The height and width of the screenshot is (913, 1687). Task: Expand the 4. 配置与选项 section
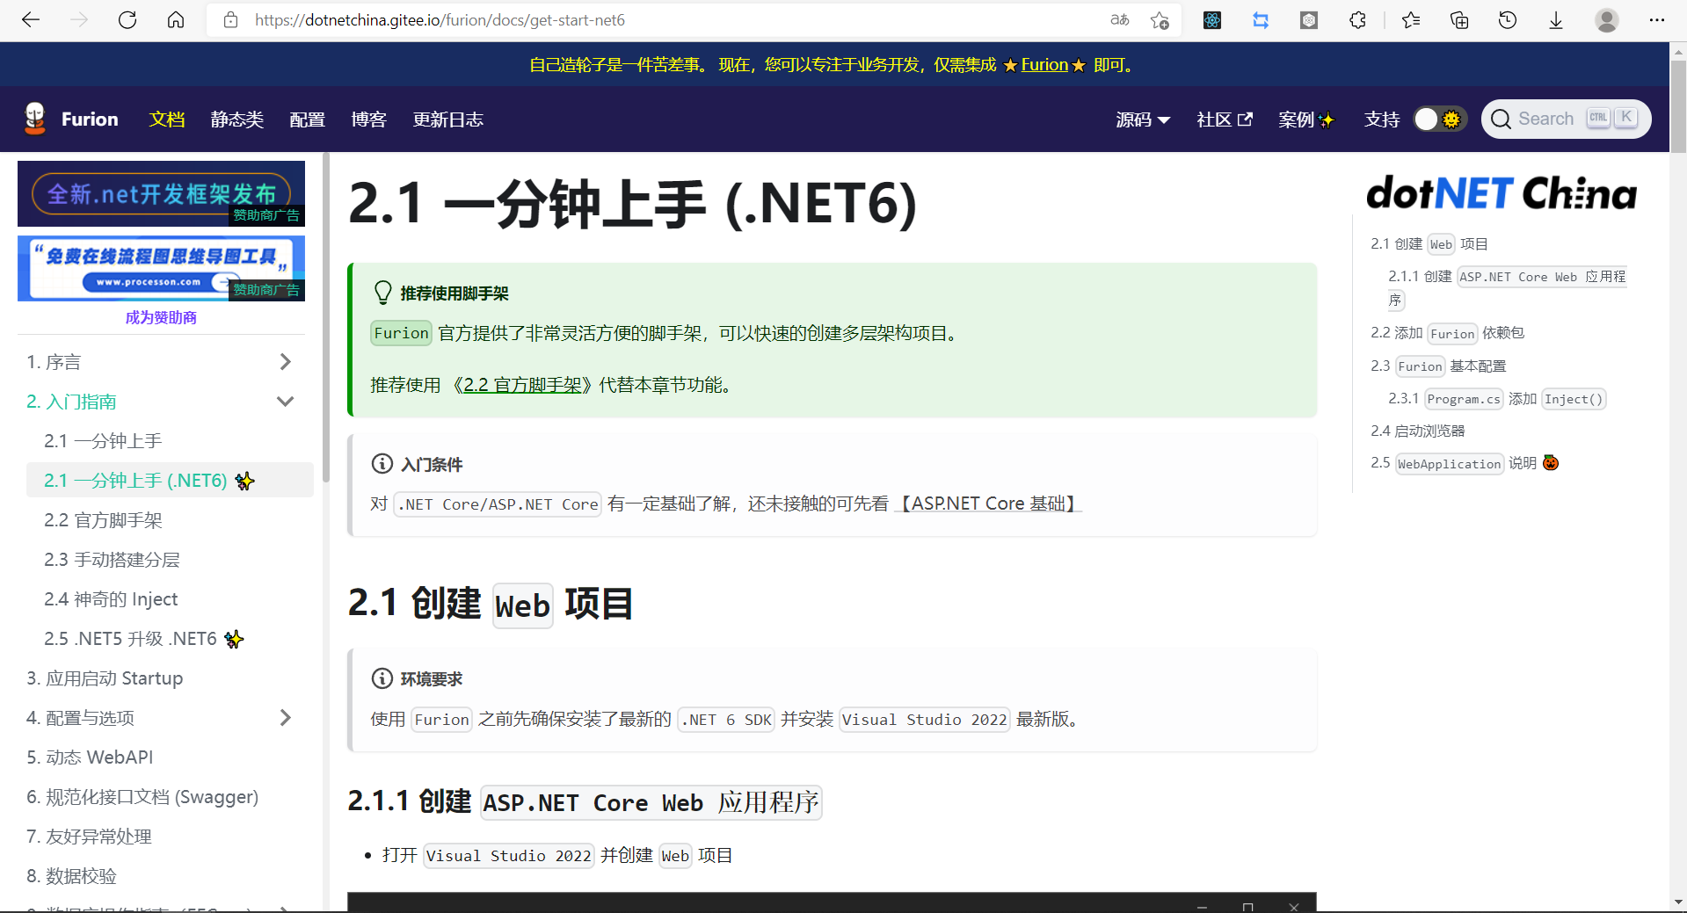coord(285,717)
